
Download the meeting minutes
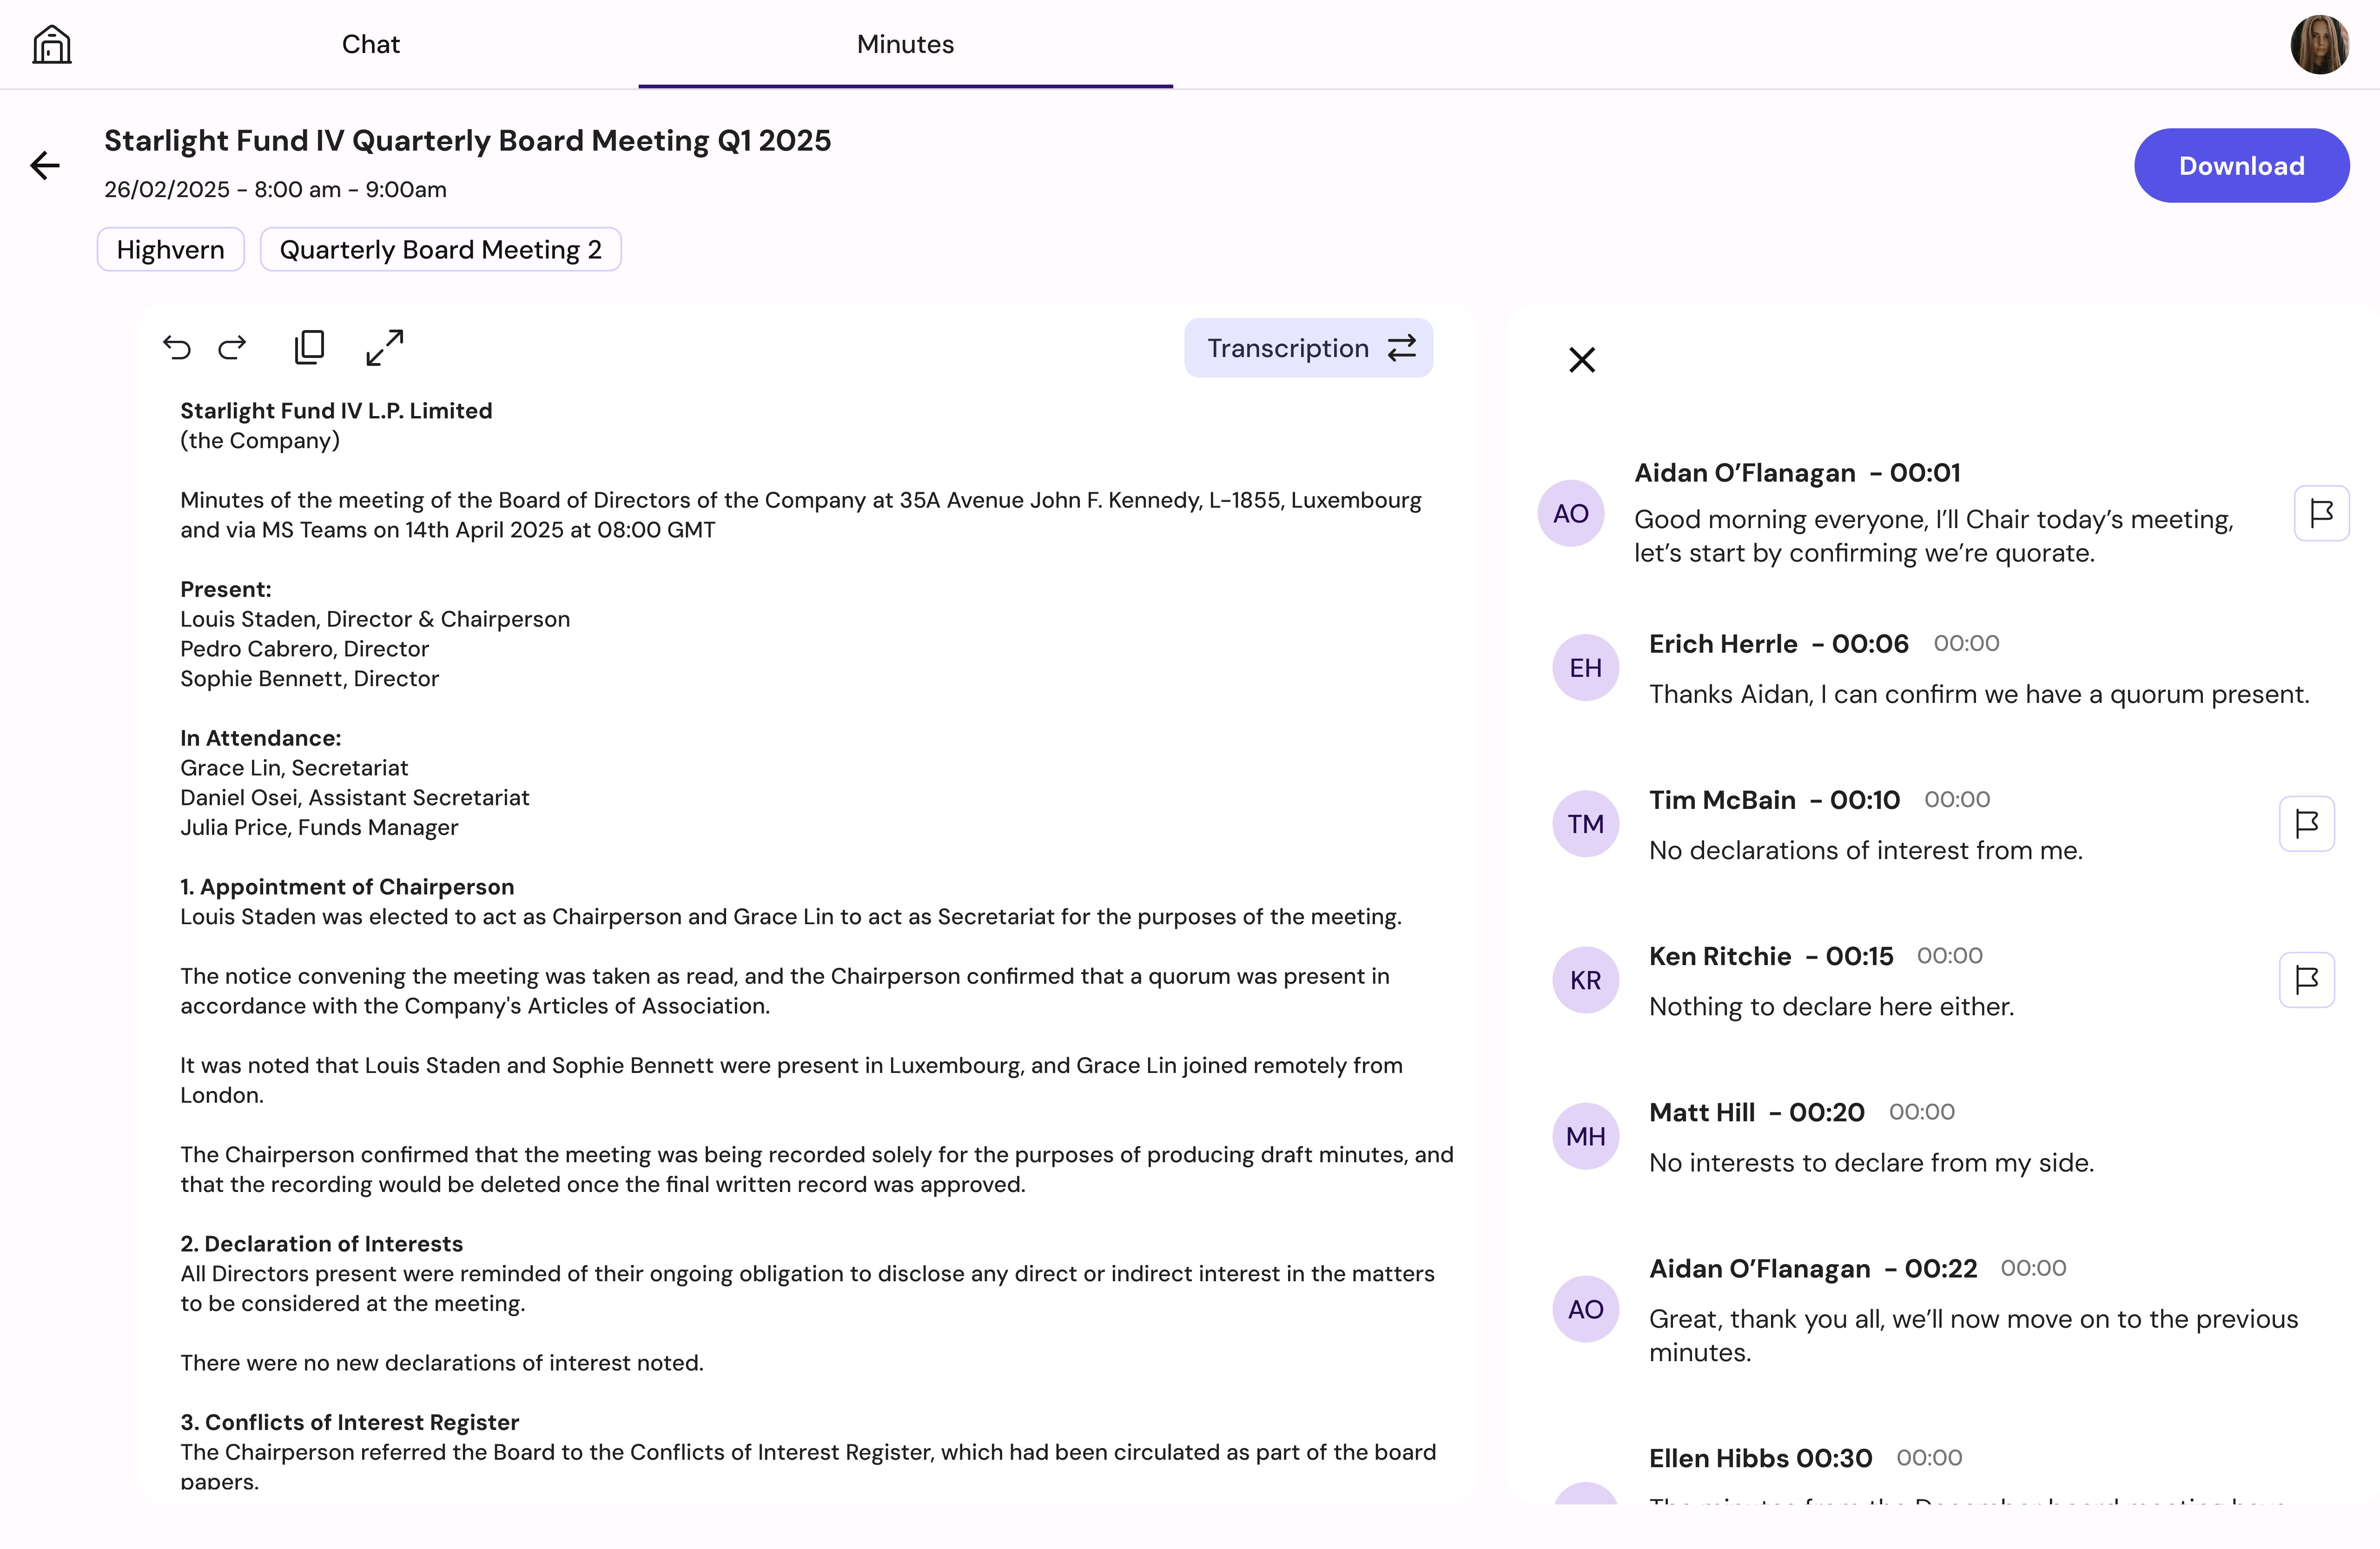point(2241,165)
